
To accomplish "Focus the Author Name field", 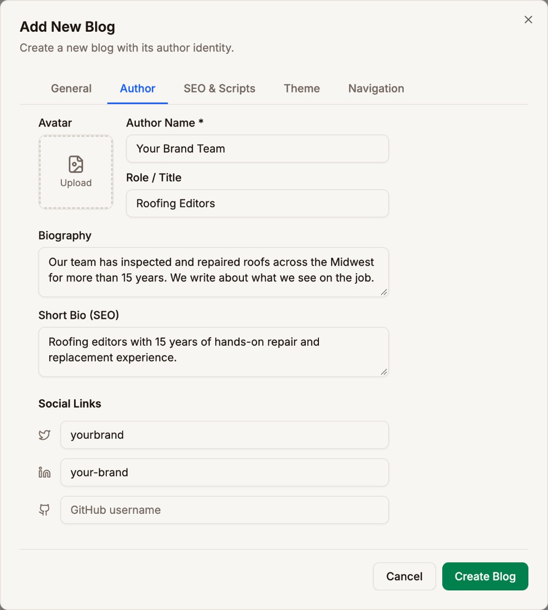I will coord(257,148).
